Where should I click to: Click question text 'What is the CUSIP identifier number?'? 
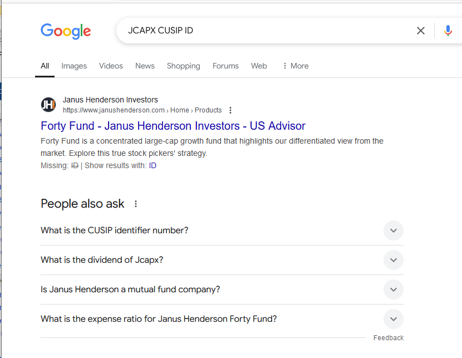[114, 231]
